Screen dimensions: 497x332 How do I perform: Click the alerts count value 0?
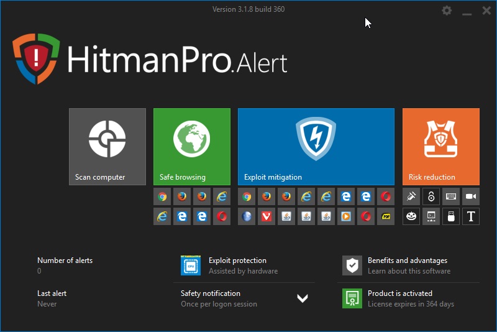coord(39,271)
